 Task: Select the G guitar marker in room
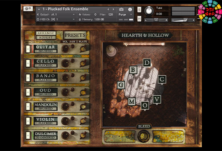(121, 85)
